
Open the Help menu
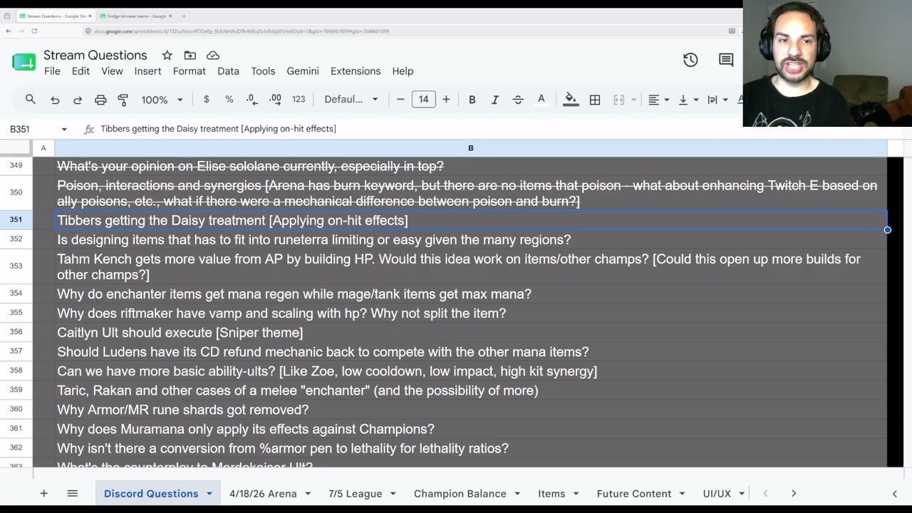pyautogui.click(x=403, y=71)
